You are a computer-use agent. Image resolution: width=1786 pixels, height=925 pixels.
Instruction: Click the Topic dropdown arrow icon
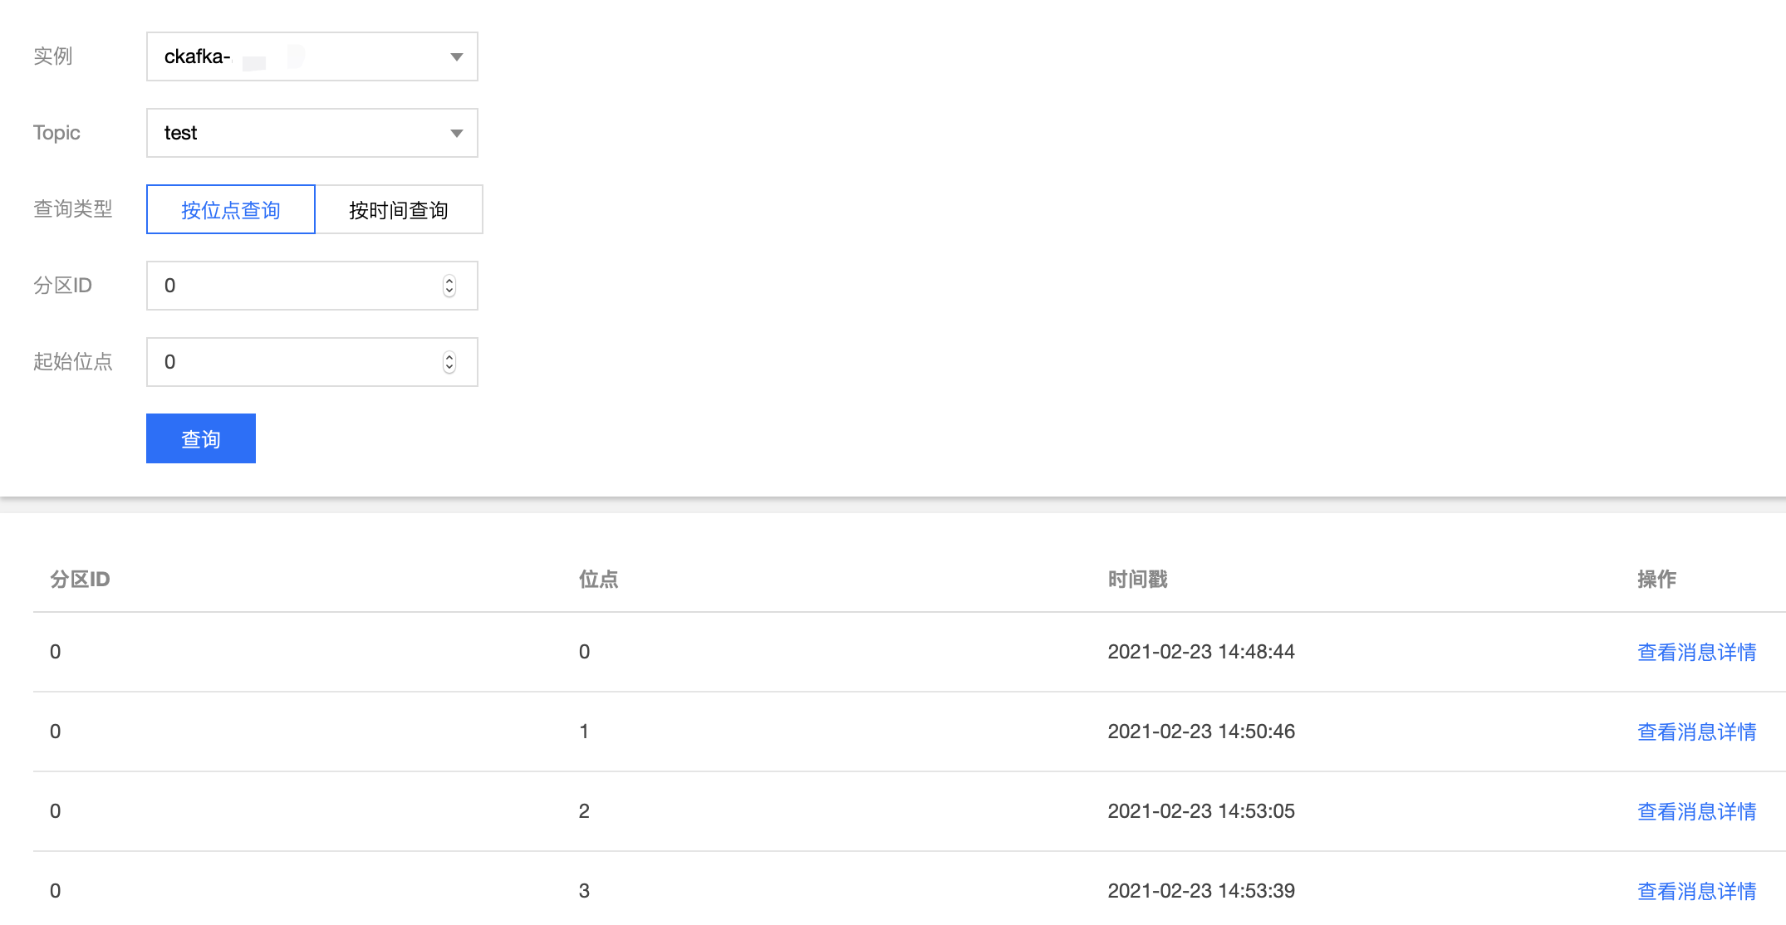click(x=456, y=133)
